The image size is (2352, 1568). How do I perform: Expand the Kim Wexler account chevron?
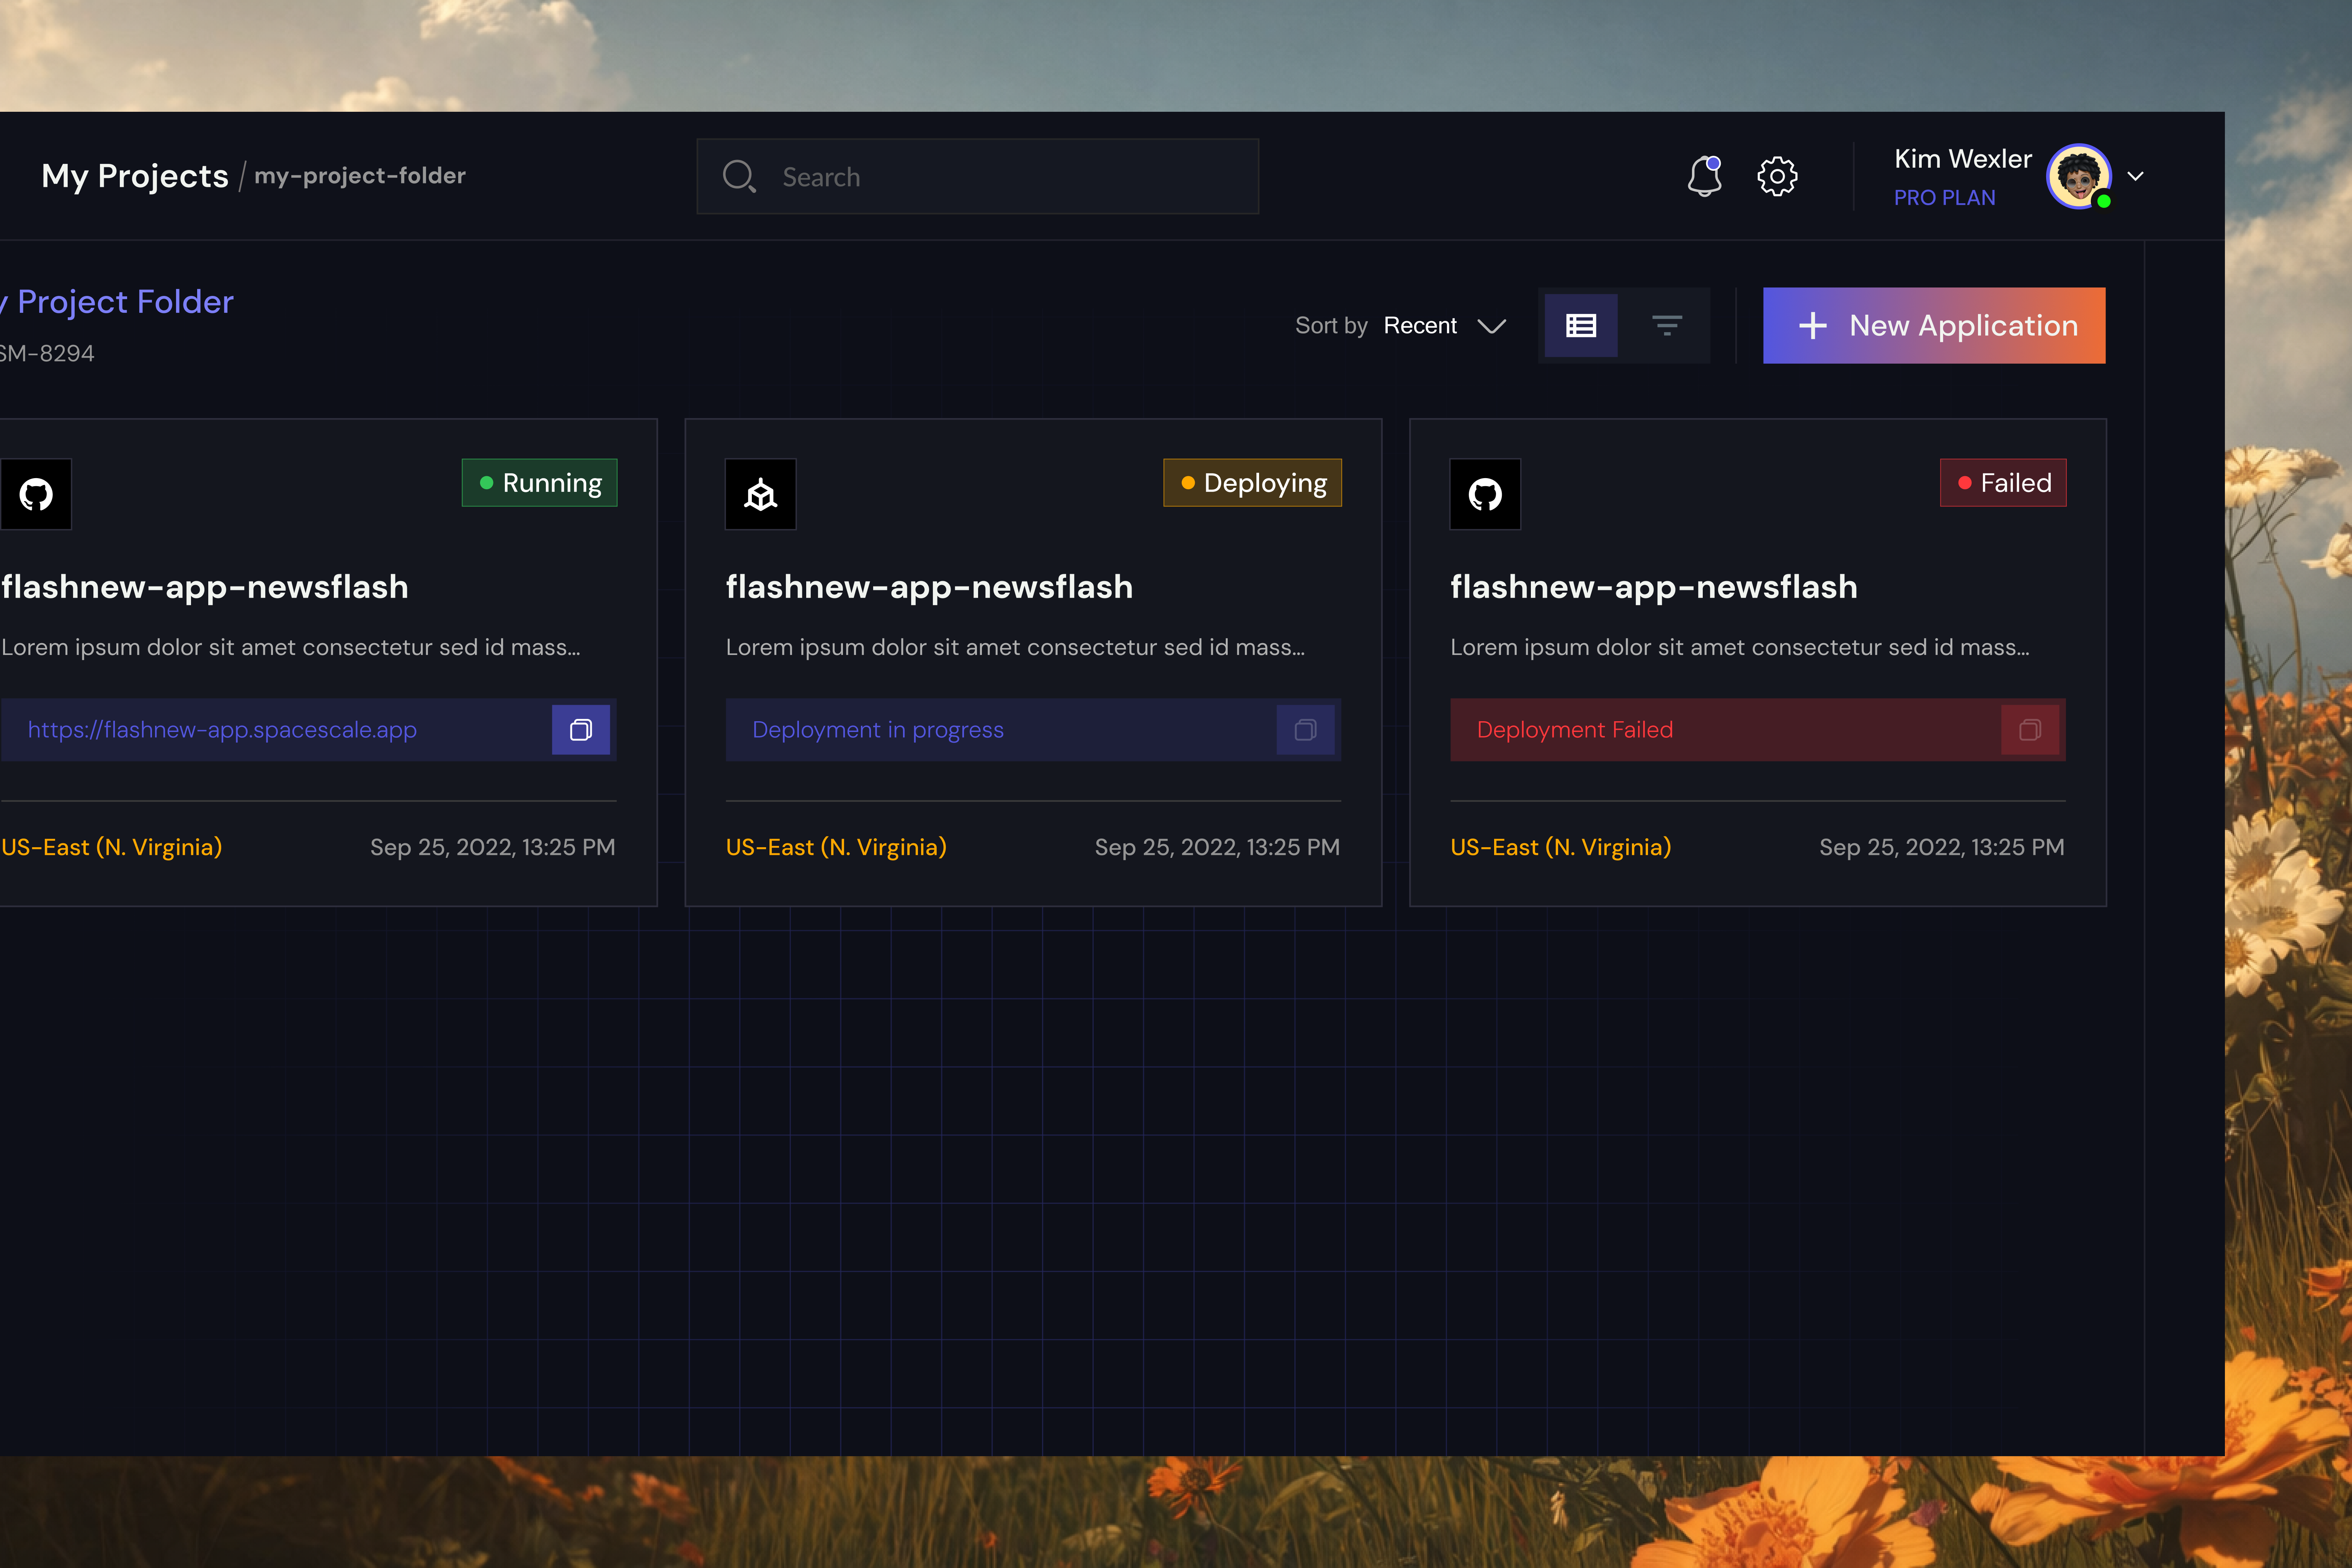2135,177
